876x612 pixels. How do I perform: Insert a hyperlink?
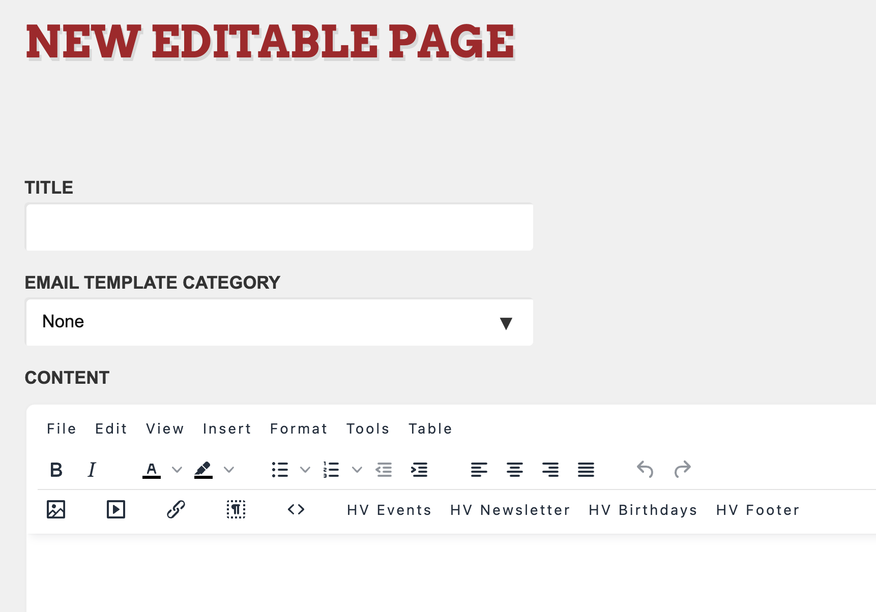pos(176,509)
